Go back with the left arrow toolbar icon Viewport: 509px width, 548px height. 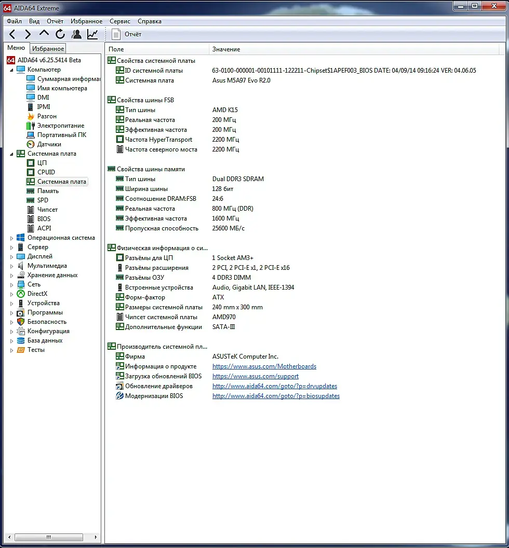click(x=12, y=34)
